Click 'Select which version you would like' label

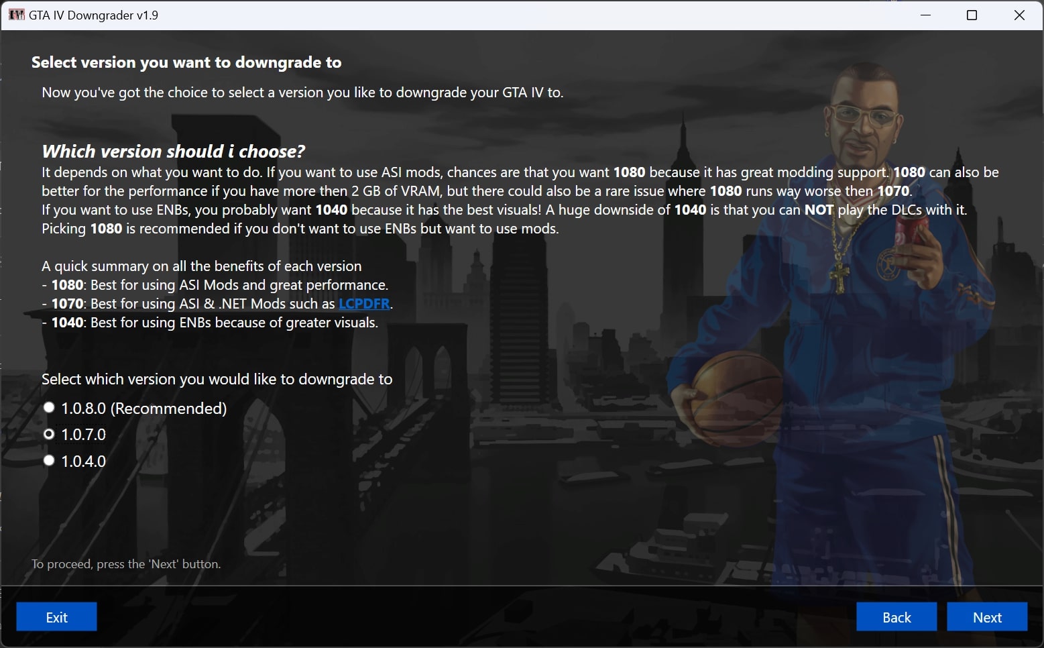pyautogui.click(x=217, y=379)
